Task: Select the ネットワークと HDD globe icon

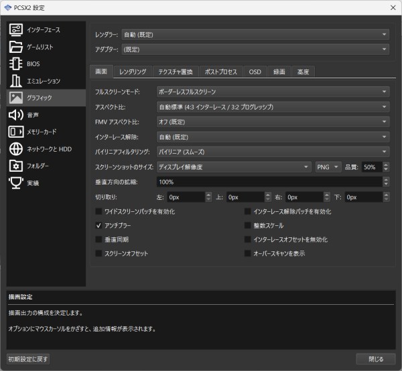Action: [x=16, y=149]
